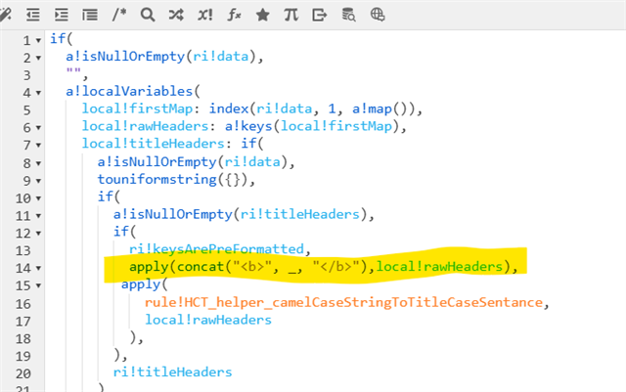626x392 pixels.
Task: Click the comment /* toolbar icon
Action: [119, 15]
